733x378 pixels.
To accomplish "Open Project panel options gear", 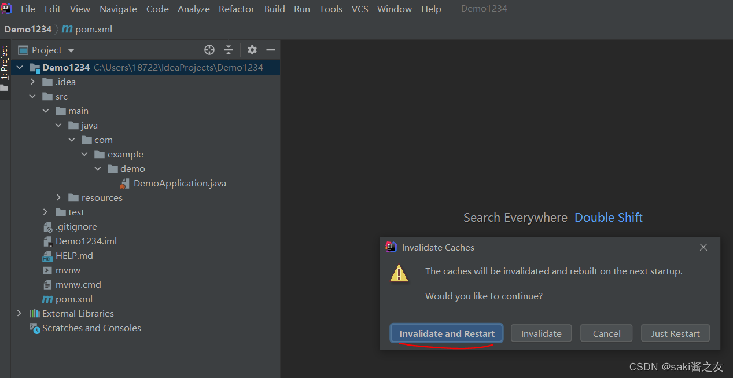I will click(252, 50).
